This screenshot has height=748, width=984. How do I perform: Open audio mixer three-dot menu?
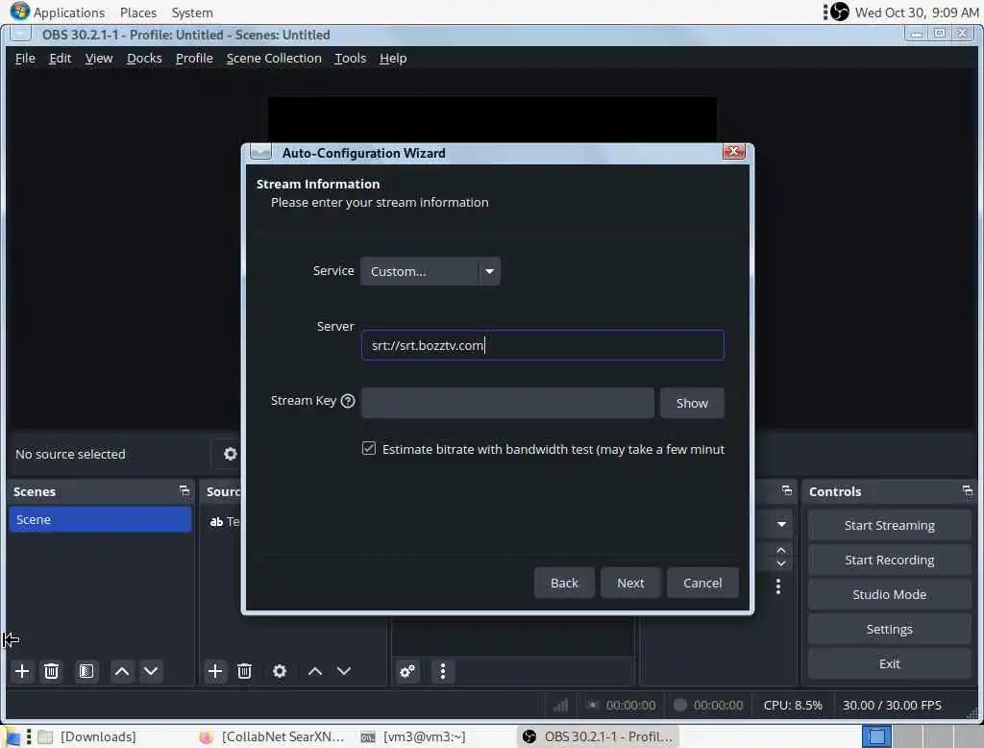[442, 671]
